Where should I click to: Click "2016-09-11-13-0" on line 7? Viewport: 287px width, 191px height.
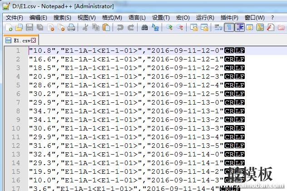[185, 102]
